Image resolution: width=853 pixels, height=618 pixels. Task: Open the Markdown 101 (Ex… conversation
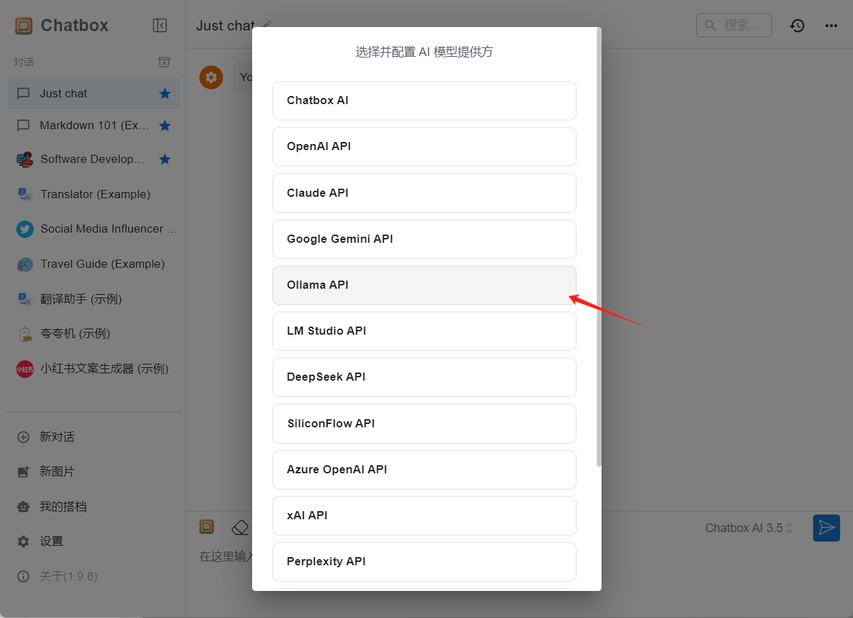pos(94,126)
